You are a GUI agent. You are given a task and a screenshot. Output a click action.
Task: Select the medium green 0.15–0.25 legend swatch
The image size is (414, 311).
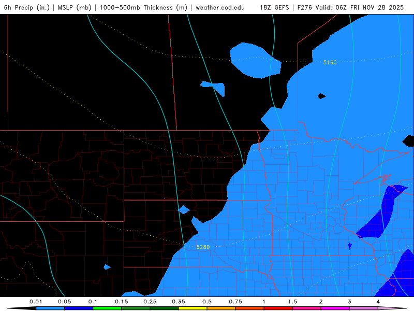tap(136, 308)
